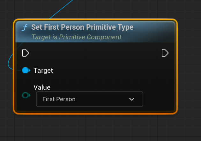Screen dimensions: 201x141
Task: Select the First Person combo box text
Action: (59, 99)
